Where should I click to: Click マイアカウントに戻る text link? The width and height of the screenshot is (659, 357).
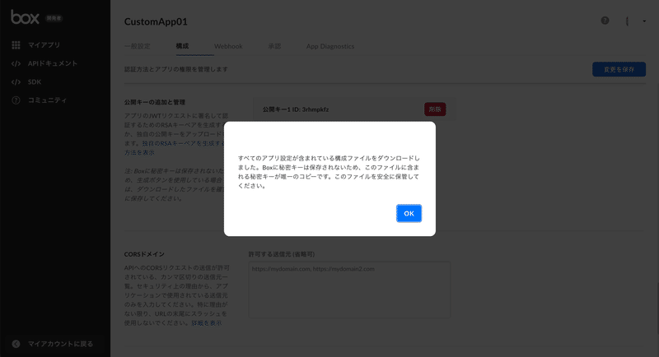(x=60, y=344)
